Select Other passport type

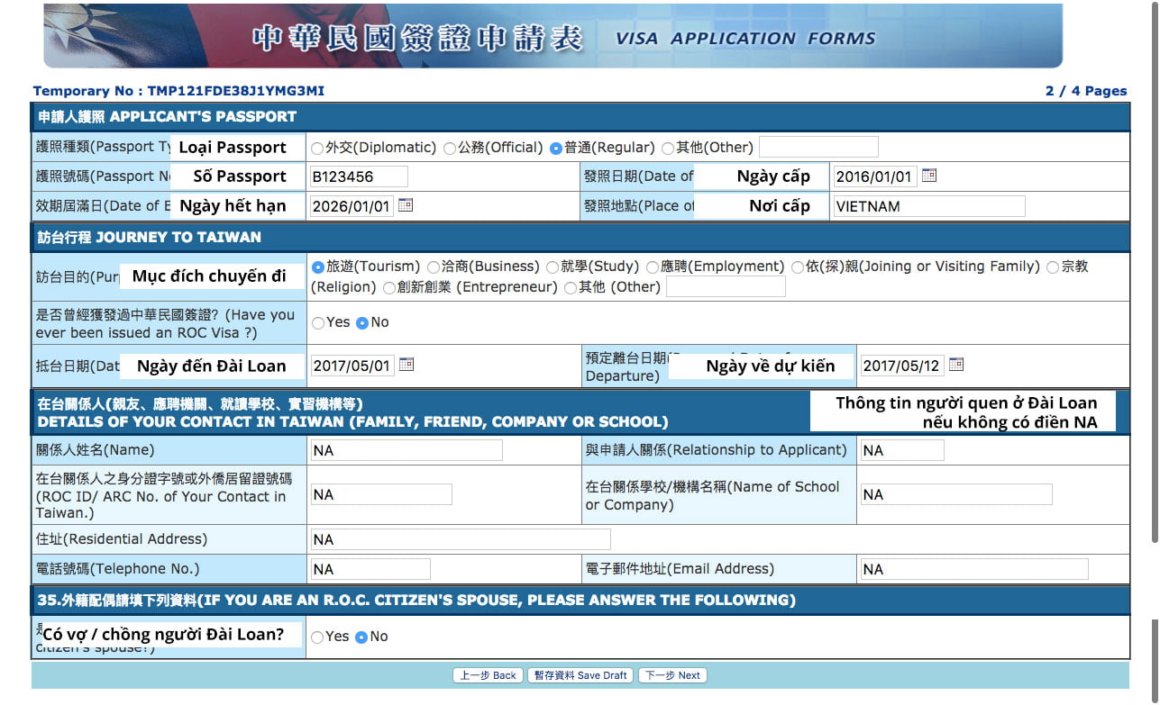[x=668, y=148]
